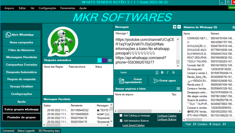Click Palavras-chave column header
The width and height of the screenshot is (235, 133).
point(80,67)
